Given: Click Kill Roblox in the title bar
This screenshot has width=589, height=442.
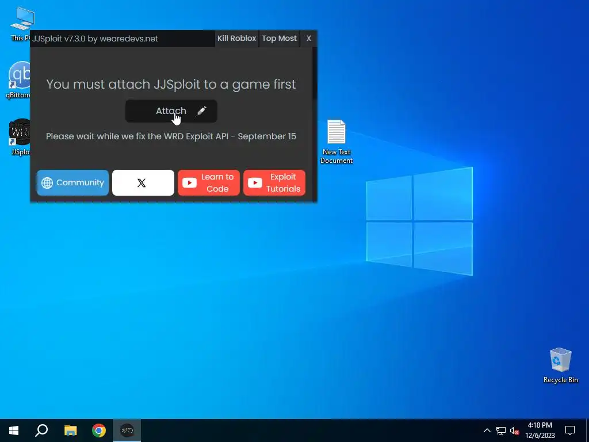Looking at the screenshot, I should (236, 39).
